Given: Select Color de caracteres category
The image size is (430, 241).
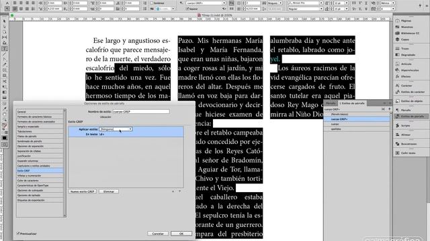Looking at the screenshot, I should (x=40, y=180).
